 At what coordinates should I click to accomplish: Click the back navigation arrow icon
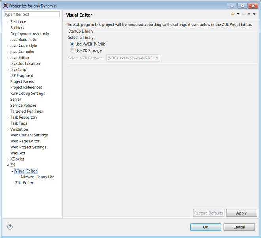click(233, 14)
